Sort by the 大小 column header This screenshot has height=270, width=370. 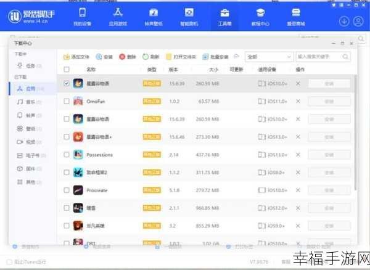[x=213, y=69]
